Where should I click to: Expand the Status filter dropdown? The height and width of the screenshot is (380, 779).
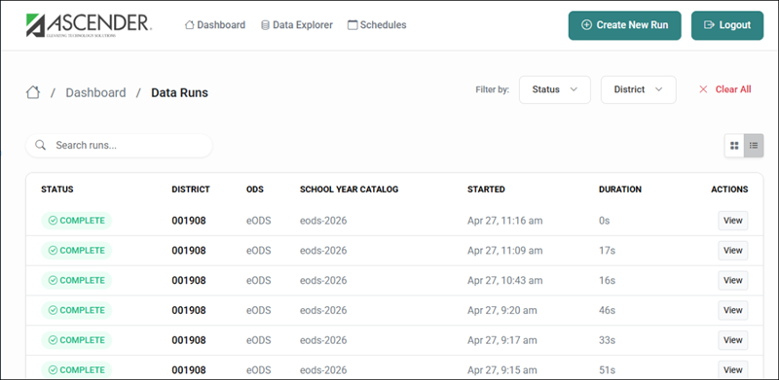click(555, 89)
